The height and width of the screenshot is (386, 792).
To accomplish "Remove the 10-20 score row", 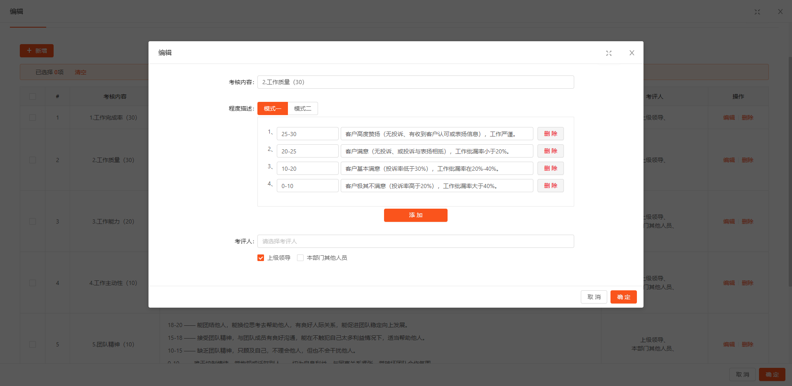I will click(550, 168).
